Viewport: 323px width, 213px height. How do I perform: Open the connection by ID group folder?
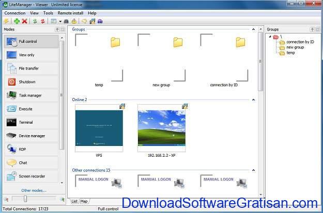(x=224, y=58)
